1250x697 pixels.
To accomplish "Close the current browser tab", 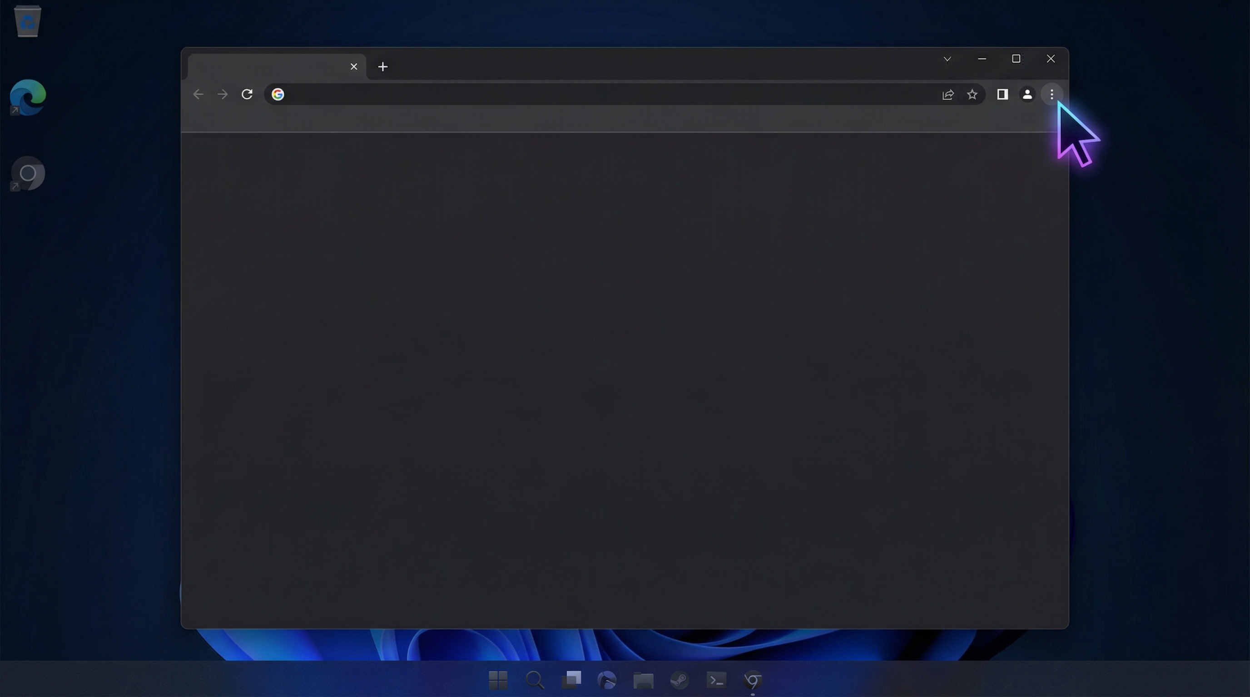I will click(354, 67).
